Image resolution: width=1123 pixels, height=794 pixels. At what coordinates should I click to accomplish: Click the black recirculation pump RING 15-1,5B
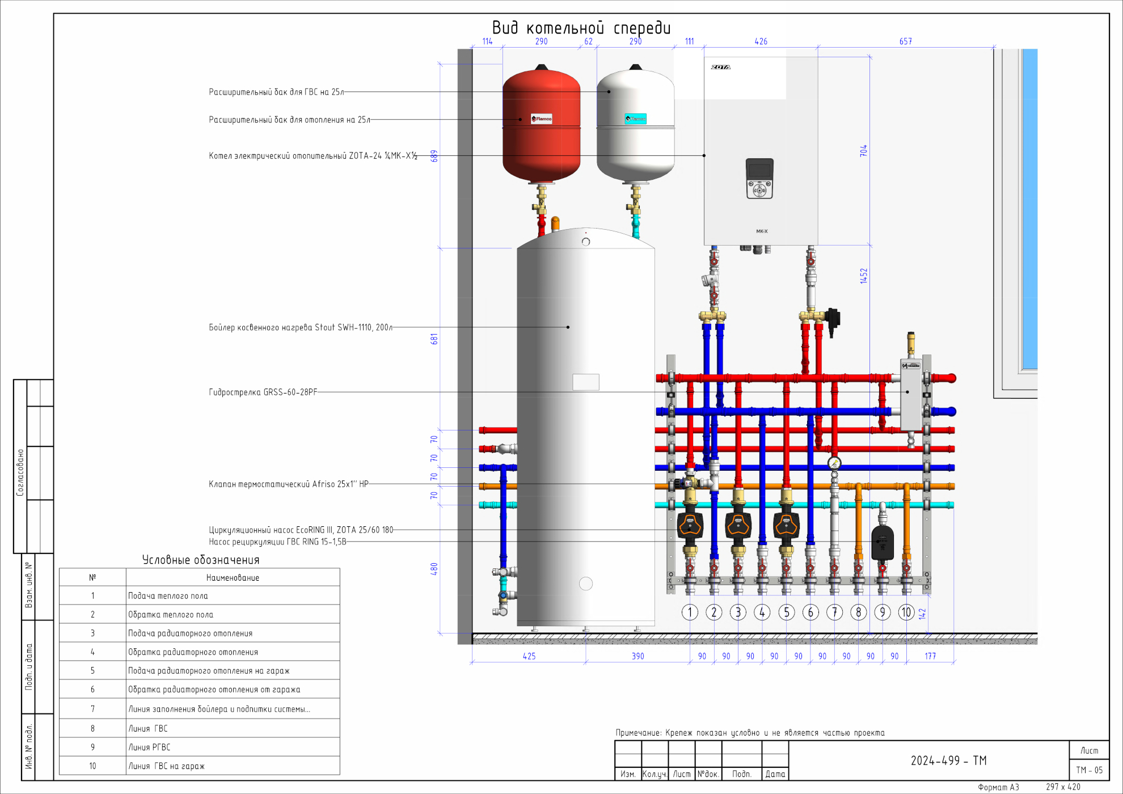(x=882, y=542)
